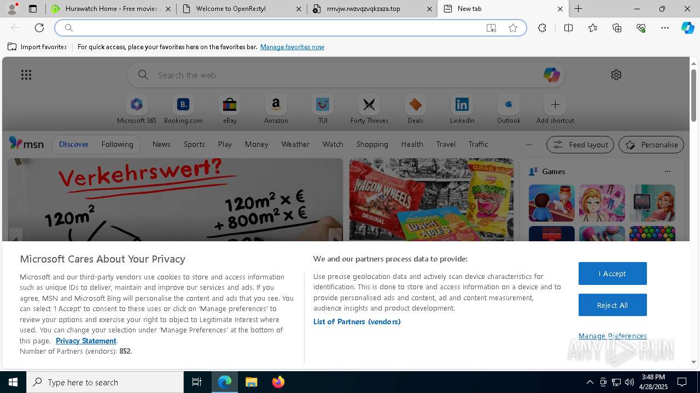Image resolution: width=700 pixels, height=393 pixels.
Task: Open Deals shortcut
Action: (x=416, y=110)
